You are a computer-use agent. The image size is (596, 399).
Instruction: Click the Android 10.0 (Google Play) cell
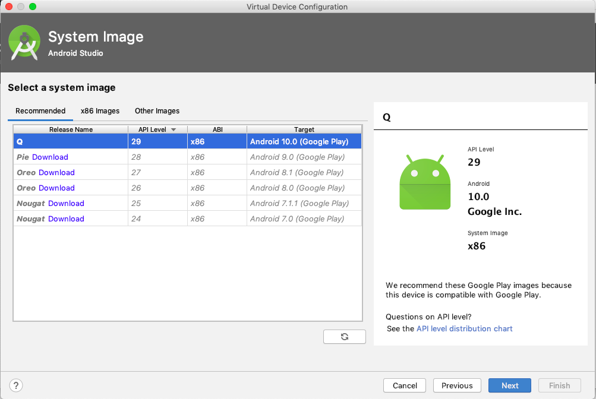304,141
